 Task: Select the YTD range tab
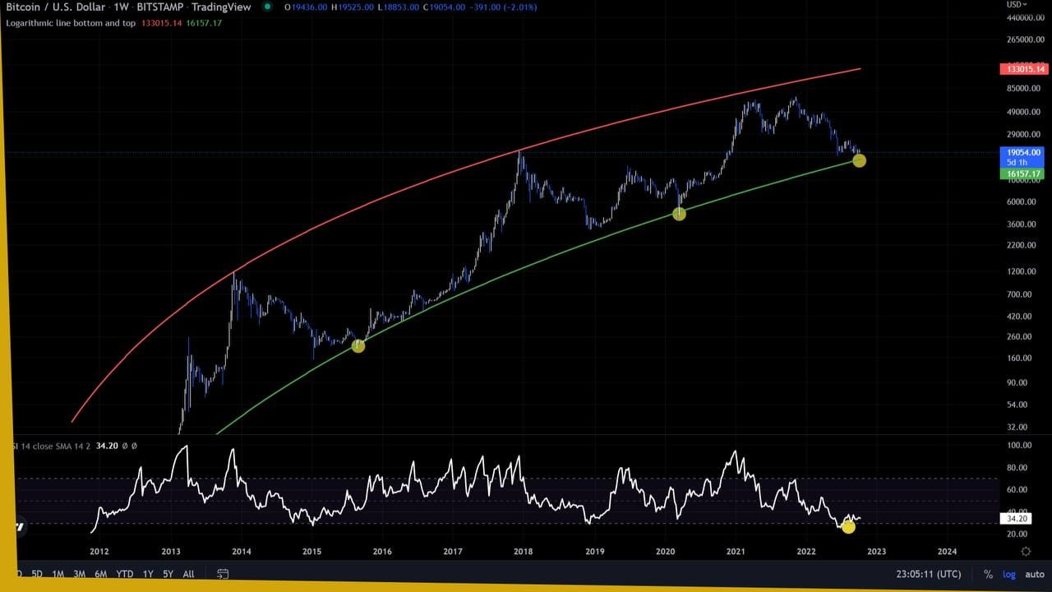tap(123, 574)
